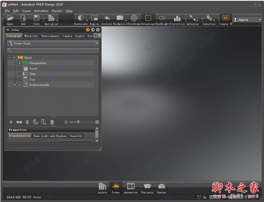The width and height of the screenshot is (264, 202).
Task: Enable the Wireframe globe icon
Action: (x=134, y=18)
